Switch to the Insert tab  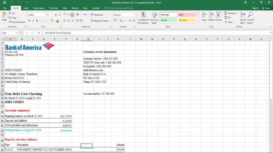[26, 8]
